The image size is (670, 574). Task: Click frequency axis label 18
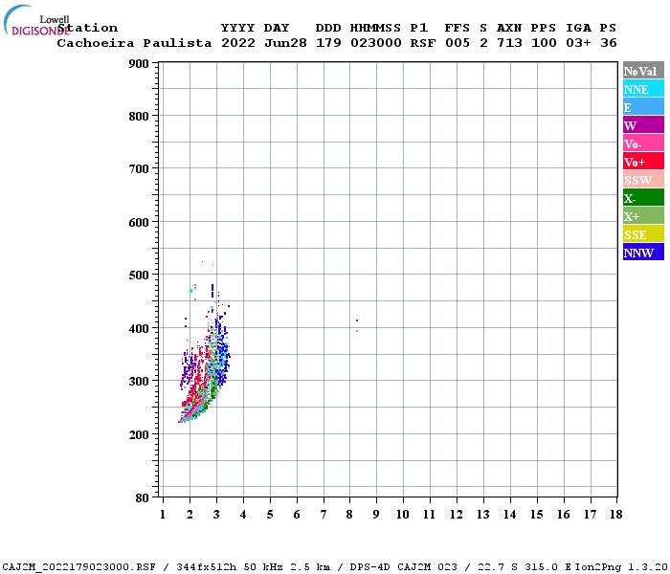[616, 515]
